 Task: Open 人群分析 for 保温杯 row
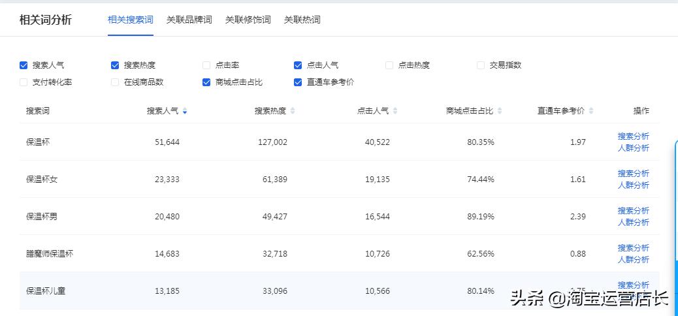[x=634, y=148]
